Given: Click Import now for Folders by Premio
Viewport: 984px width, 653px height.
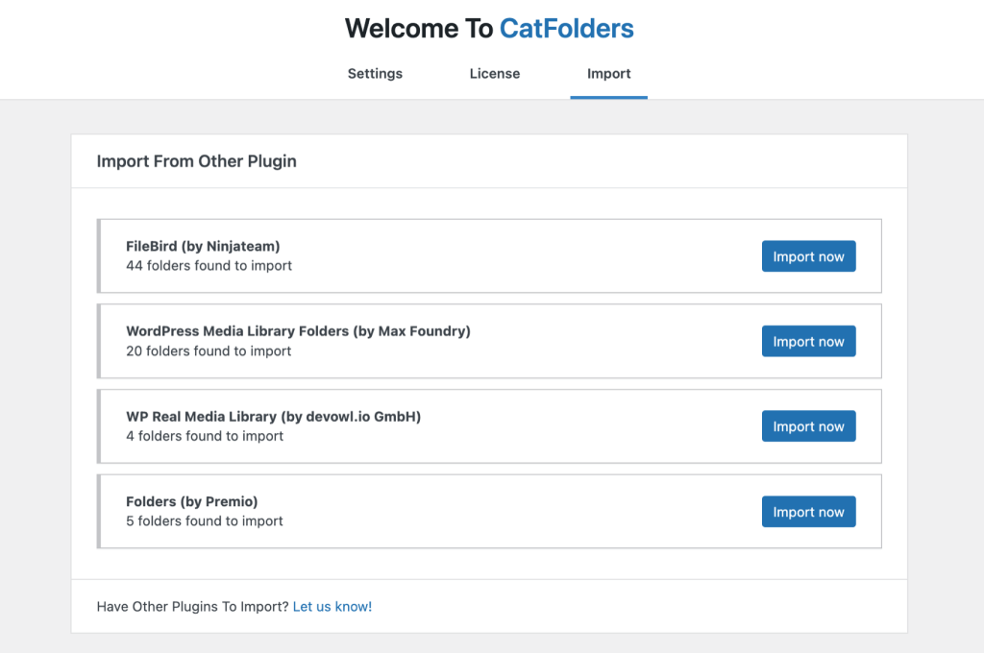Looking at the screenshot, I should point(808,511).
